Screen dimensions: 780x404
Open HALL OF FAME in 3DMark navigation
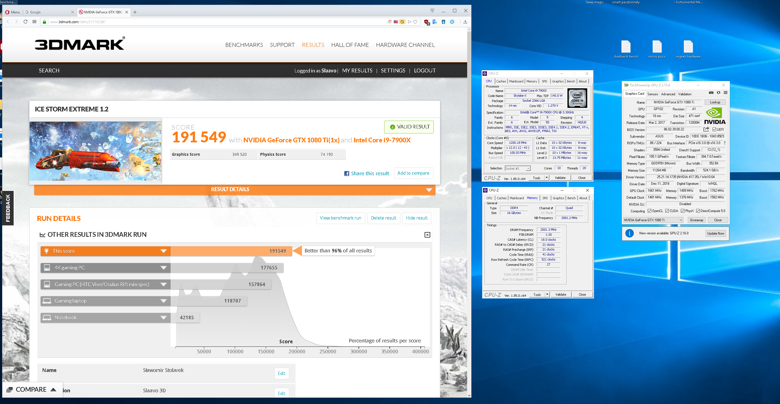click(350, 45)
